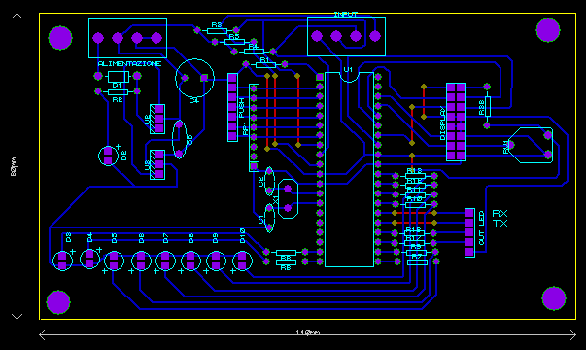Screen dimensions: 586x350
Task: Click the ALIMENTAZIONE power connector outline
Action: click(x=128, y=38)
